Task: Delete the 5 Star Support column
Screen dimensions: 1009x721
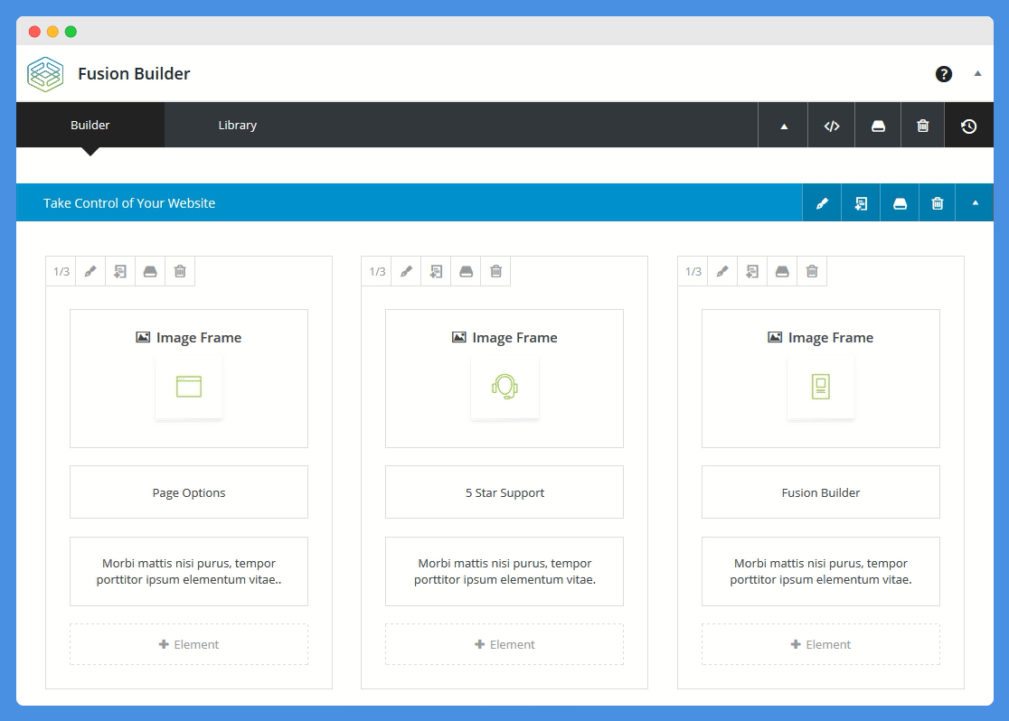Action: tap(496, 271)
